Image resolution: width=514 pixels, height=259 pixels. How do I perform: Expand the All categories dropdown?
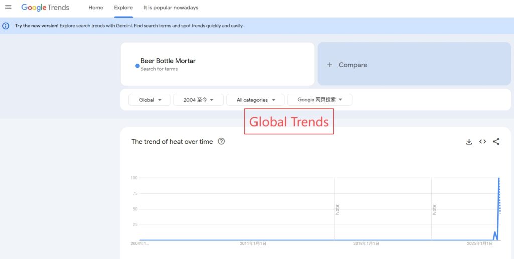coord(255,100)
